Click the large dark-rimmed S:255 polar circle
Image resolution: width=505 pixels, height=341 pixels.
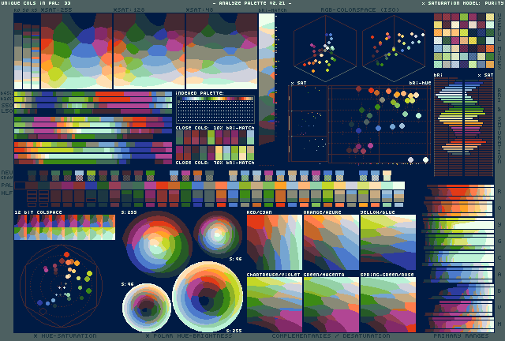pos(157,244)
